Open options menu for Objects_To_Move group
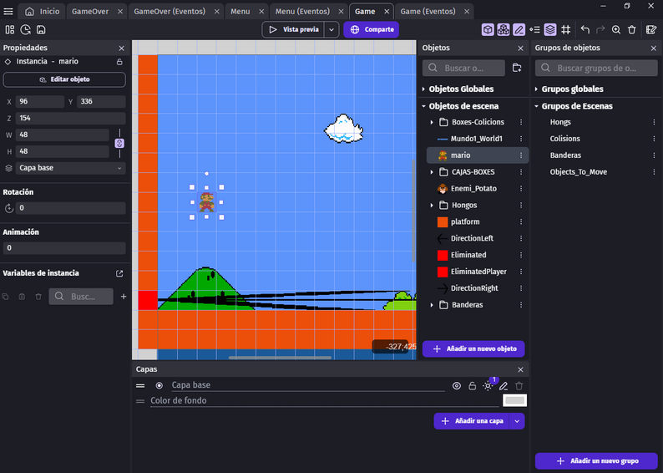 coord(654,172)
